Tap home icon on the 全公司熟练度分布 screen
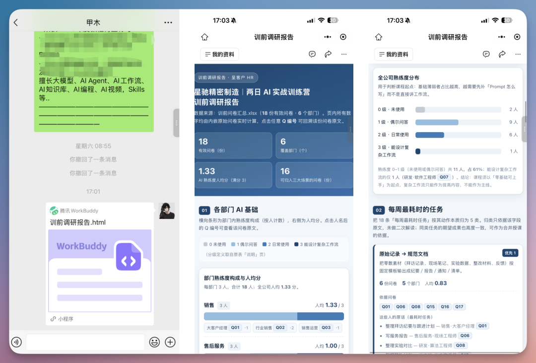The height and width of the screenshot is (363, 536). coord(378,37)
